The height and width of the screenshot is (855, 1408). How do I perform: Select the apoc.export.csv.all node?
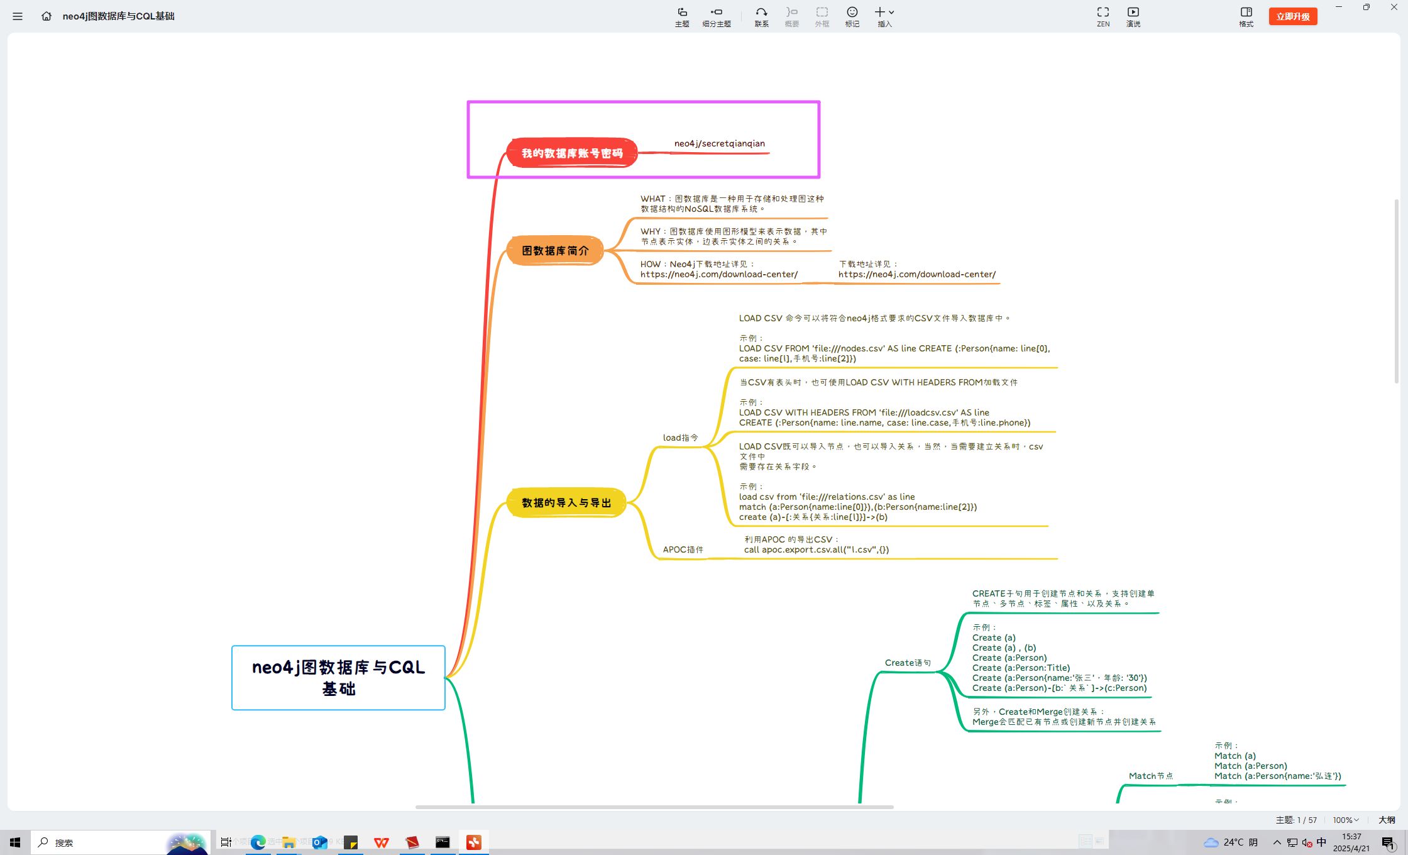click(x=817, y=544)
